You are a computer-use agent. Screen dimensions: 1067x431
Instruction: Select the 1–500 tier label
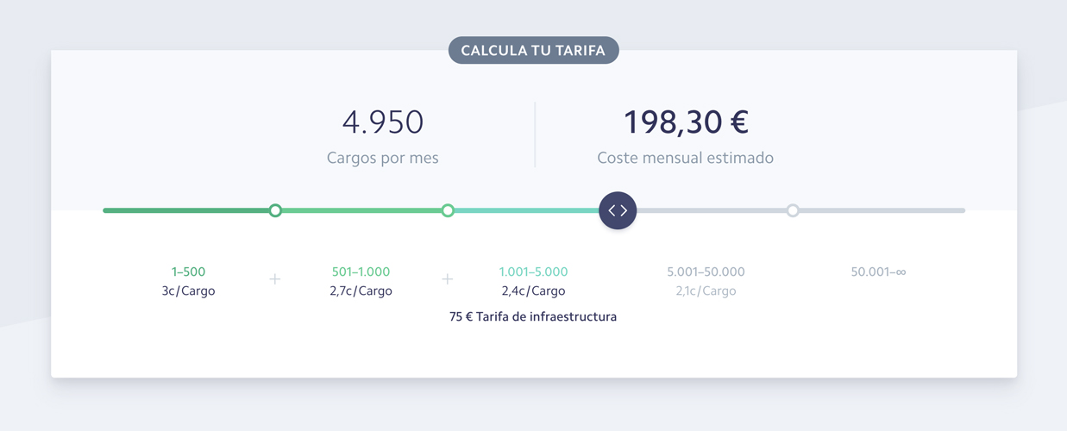point(188,272)
